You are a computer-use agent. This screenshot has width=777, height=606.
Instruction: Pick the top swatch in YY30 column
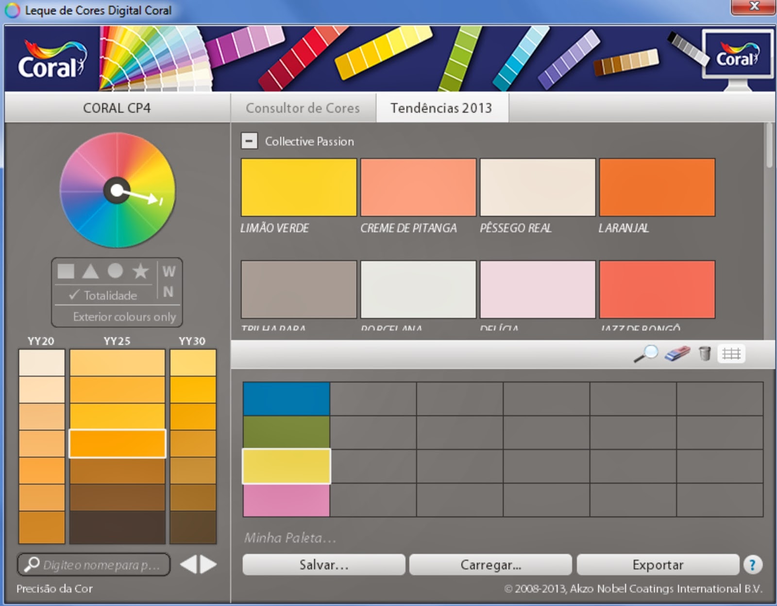click(193, 362)
